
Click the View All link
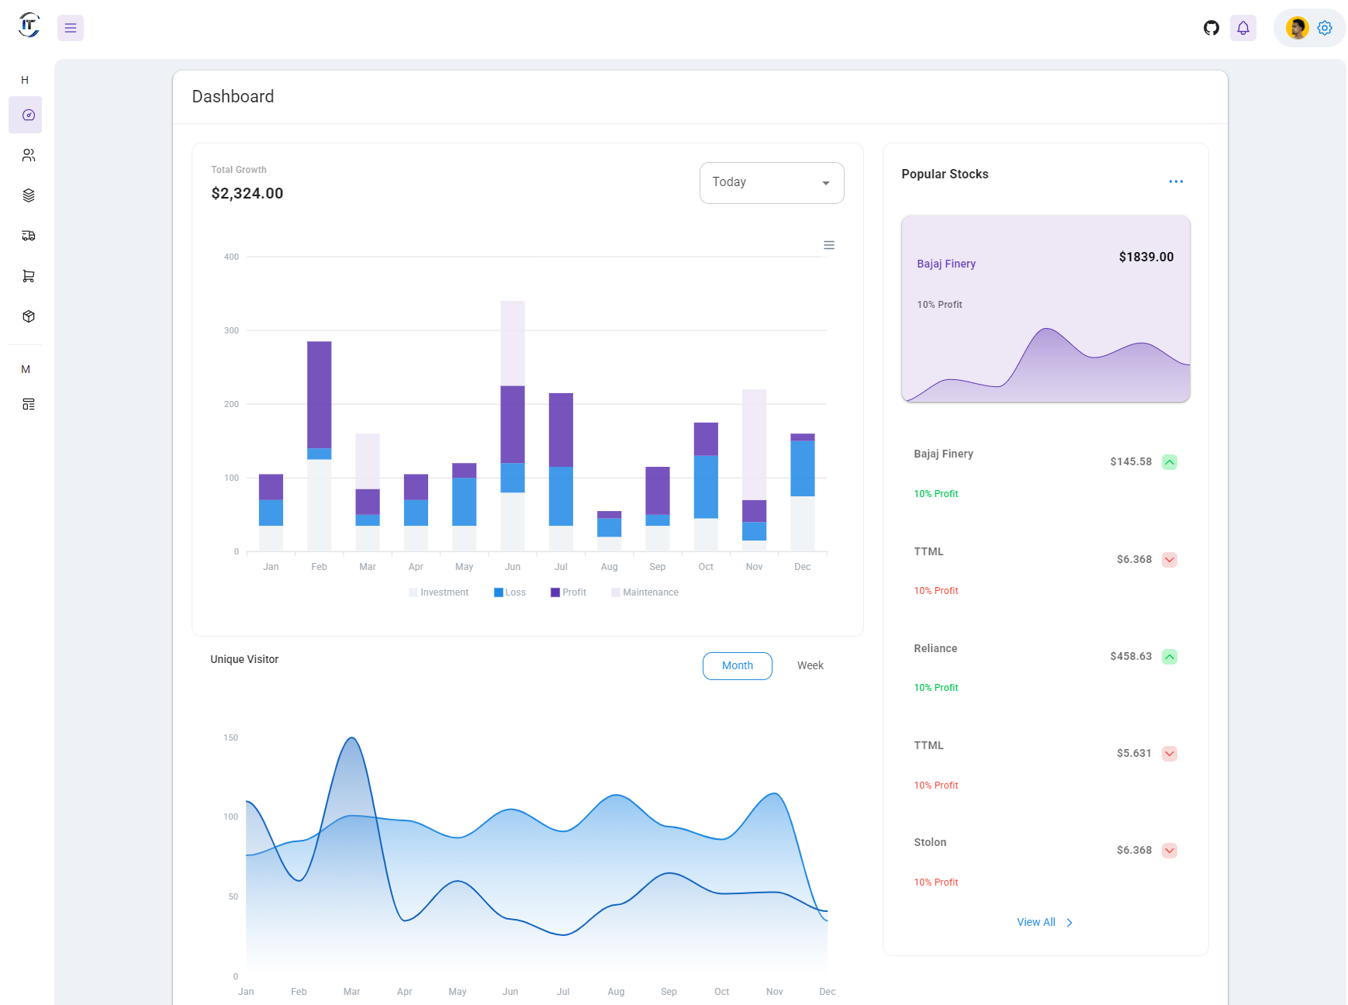click(1045, 922)
